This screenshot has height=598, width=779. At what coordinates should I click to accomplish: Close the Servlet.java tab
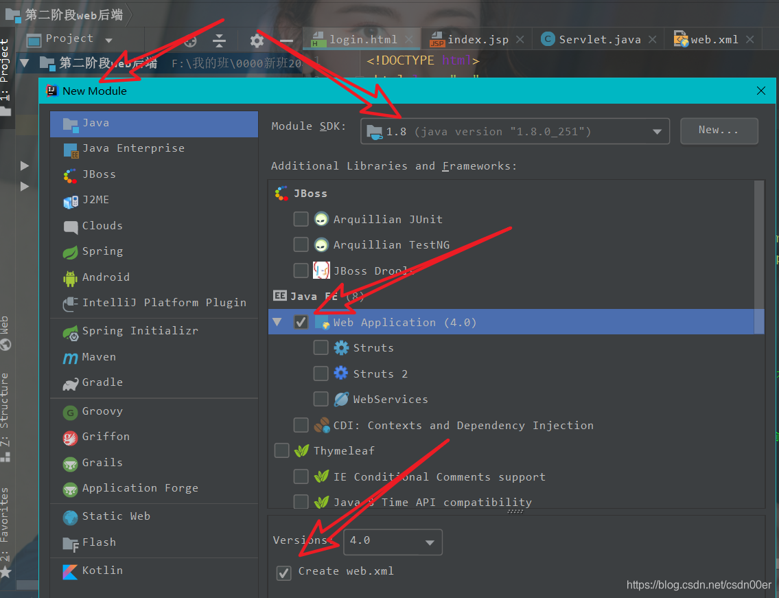tap(652, 39)
